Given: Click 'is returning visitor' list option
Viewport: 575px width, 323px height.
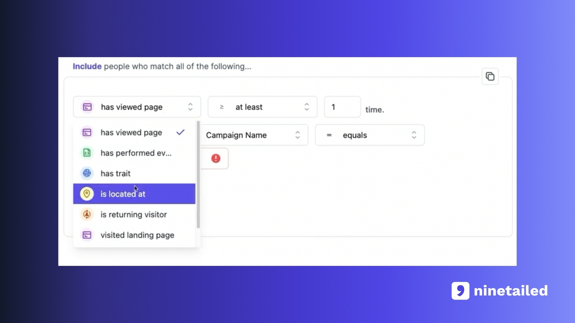Looking at the screenshot, I should [134, 214].
